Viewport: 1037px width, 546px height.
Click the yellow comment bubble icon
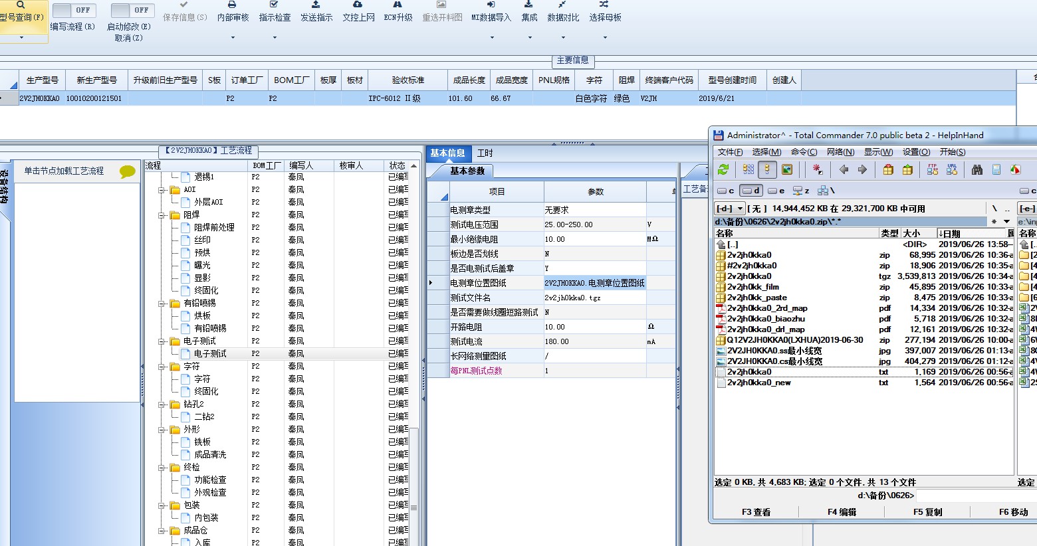(127, 171)
